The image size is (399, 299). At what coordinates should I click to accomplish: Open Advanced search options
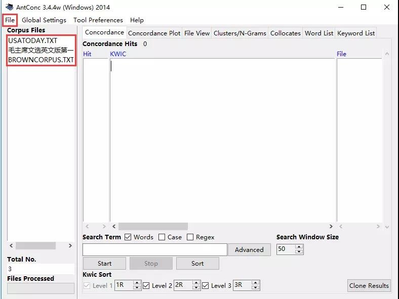pyautogui.click(x=249, y=250)
